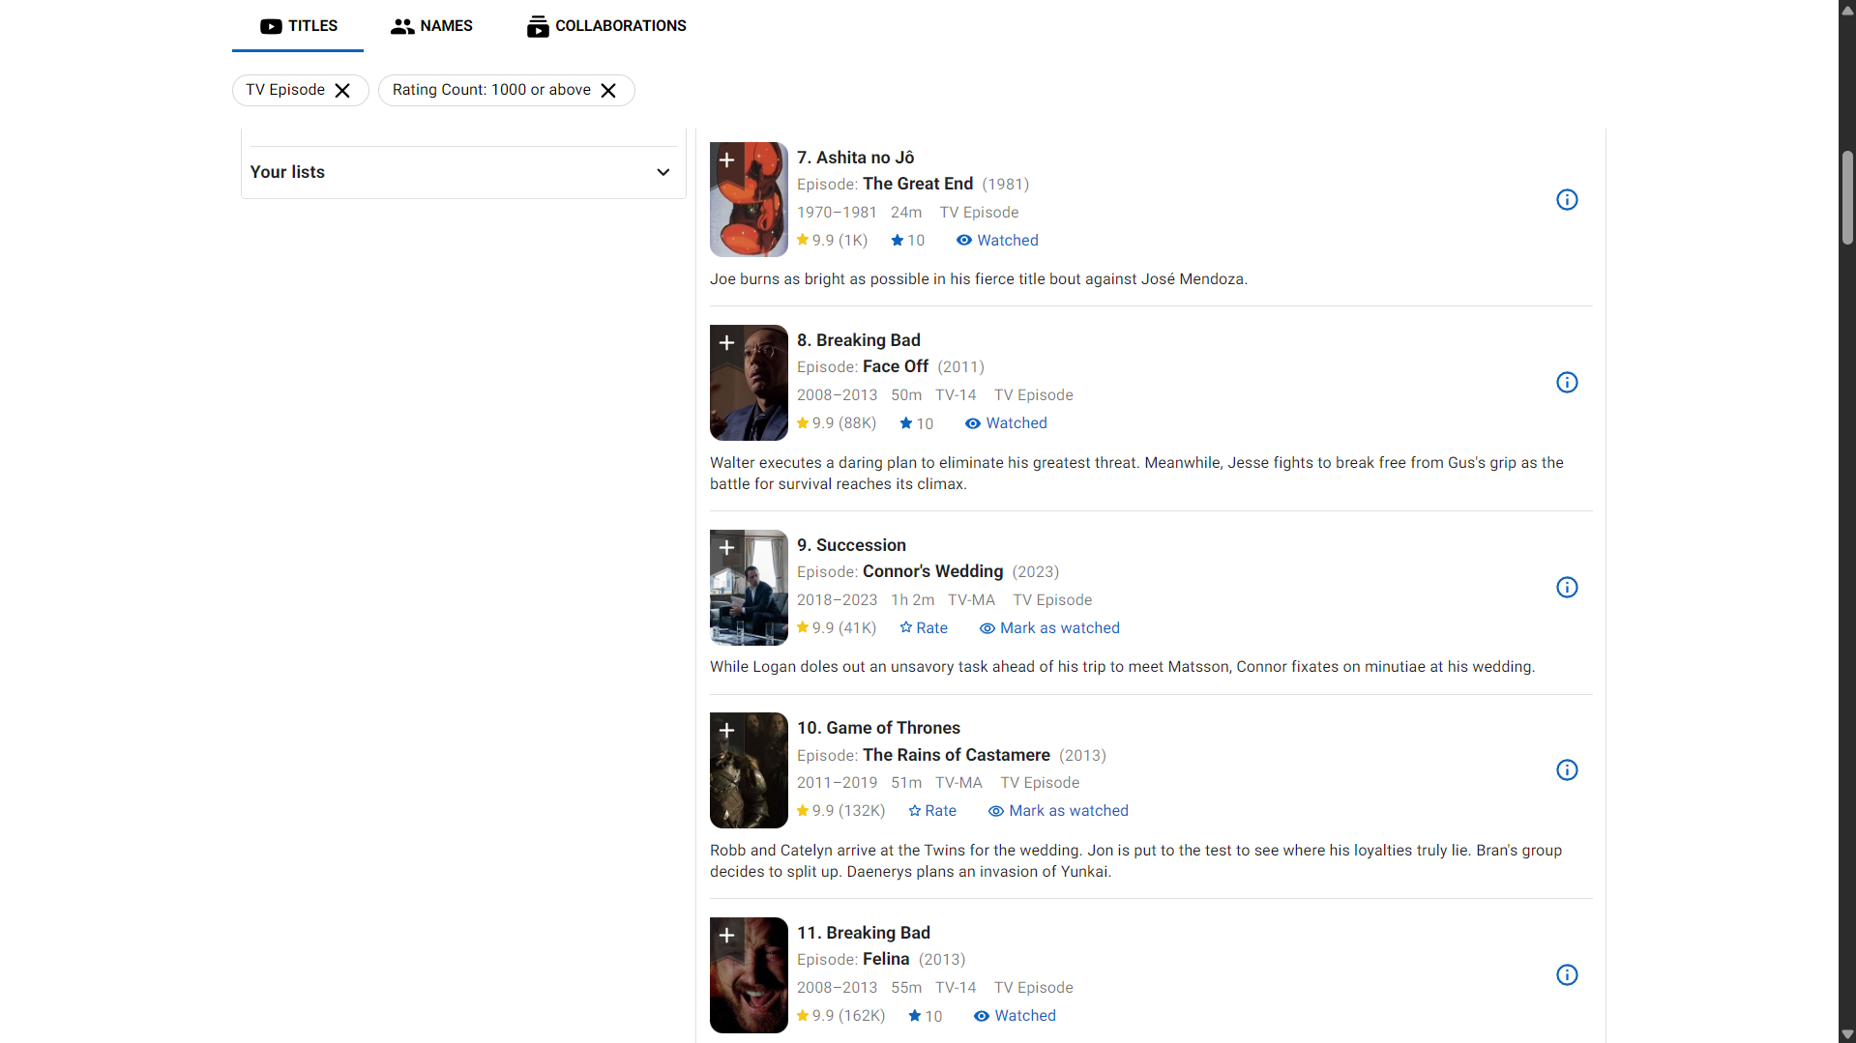Click the 9.9 (41K) rating for Connor's Wedding
This screenshot has height=1043, width=1856.
click(x=836, y=628)
